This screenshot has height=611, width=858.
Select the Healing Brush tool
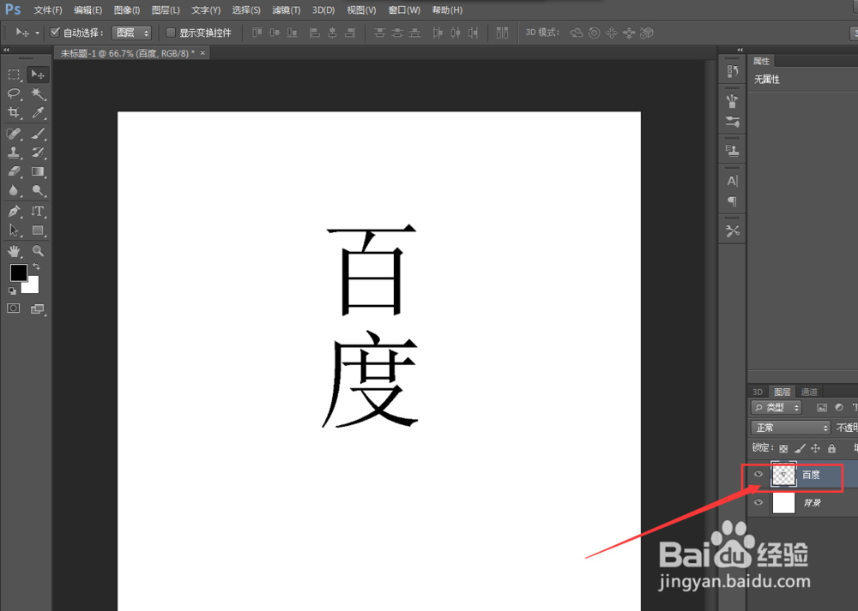(15, 134)
